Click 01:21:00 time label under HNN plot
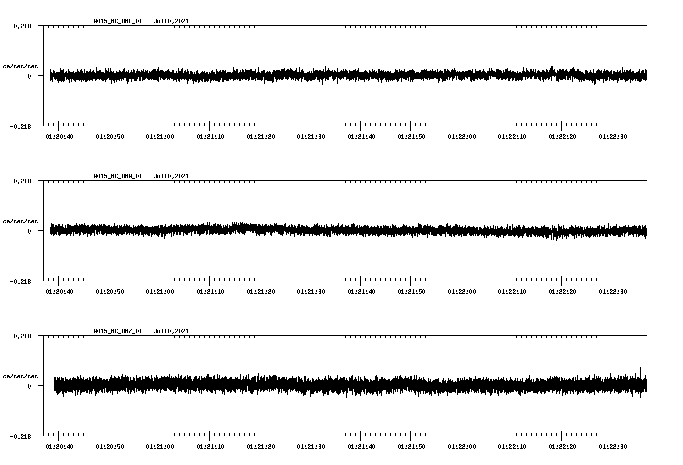Image resolution: width=683 pixels, height=465 pixels. (x=160, y=292)
